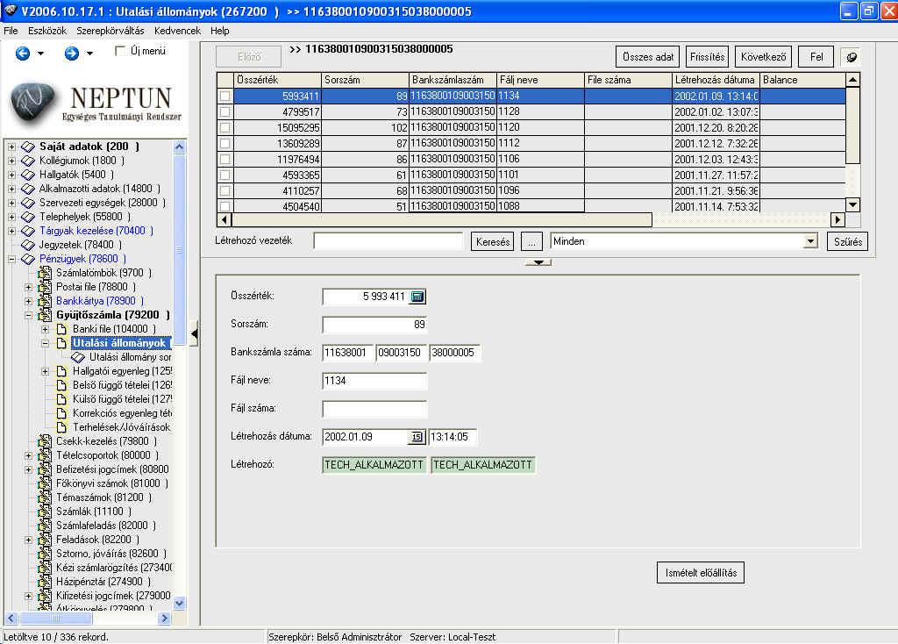The image size is (898, 644).
Task: Click the Csekk-kezelés folder icon
Action: [x=45, y=441]
